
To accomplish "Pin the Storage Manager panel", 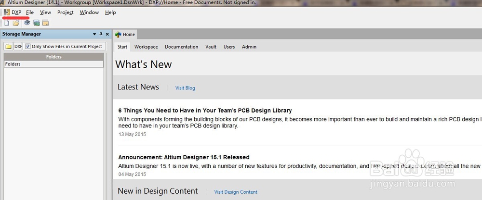I will (101, 34).
